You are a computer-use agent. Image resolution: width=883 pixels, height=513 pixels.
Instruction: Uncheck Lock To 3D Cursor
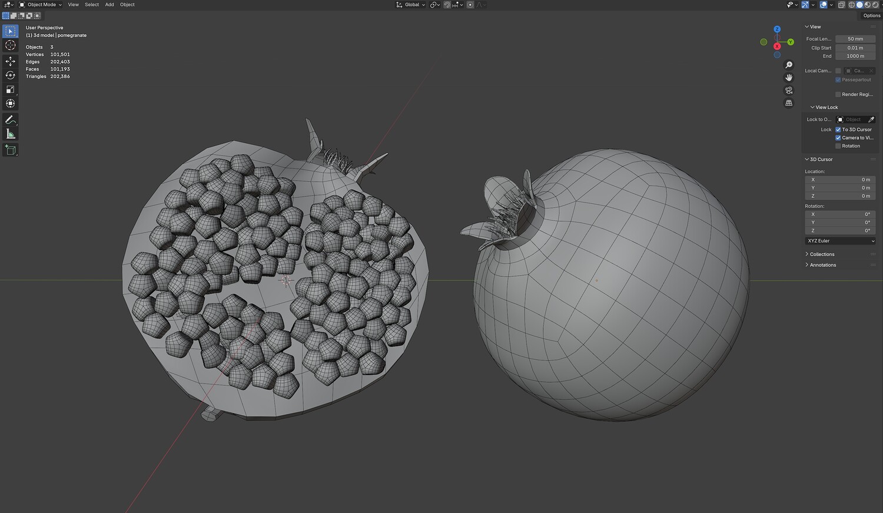point(838,130)
